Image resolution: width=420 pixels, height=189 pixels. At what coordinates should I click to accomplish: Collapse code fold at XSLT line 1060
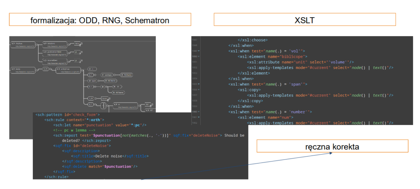[x=199, y=112]
